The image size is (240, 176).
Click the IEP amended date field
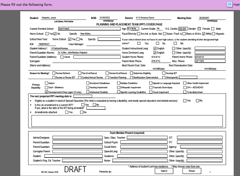click(x=96, y=108)
